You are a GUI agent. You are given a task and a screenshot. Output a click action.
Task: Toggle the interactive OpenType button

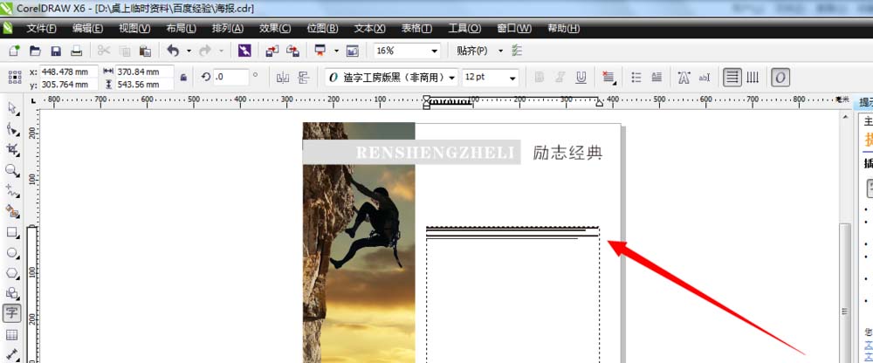[780, 78]
